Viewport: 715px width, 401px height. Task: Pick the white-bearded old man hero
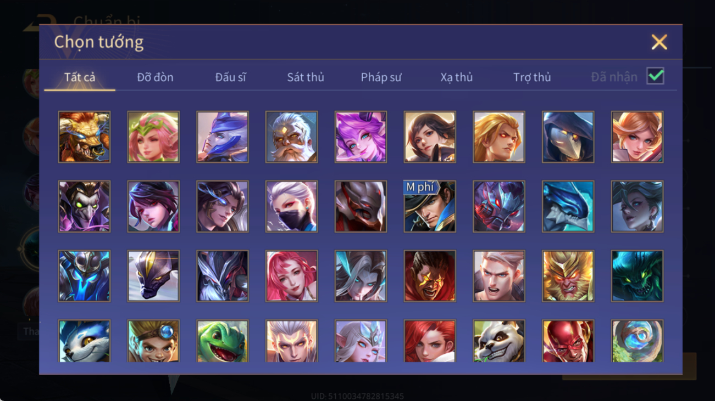(x=291, y=137)
